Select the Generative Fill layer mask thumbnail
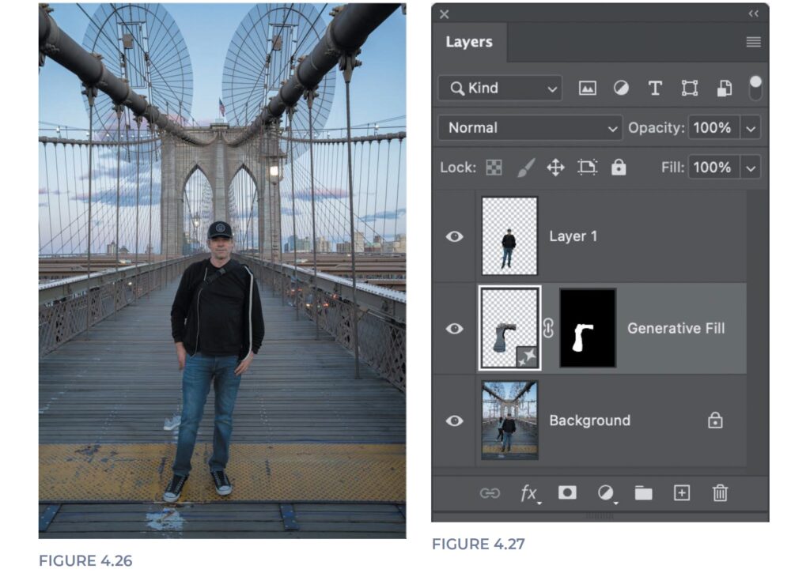The image size is (810, 573). click(x=587, y=328)
